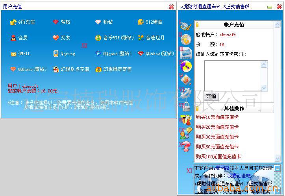Open the 我要创业吧 partner link

[x=239, y=176]
